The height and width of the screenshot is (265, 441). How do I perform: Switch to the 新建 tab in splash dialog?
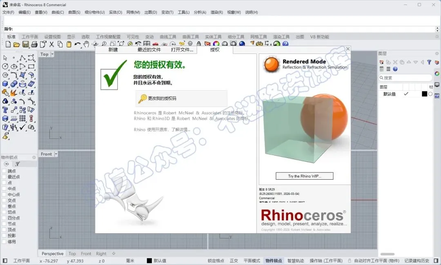(x=113, y=50)
